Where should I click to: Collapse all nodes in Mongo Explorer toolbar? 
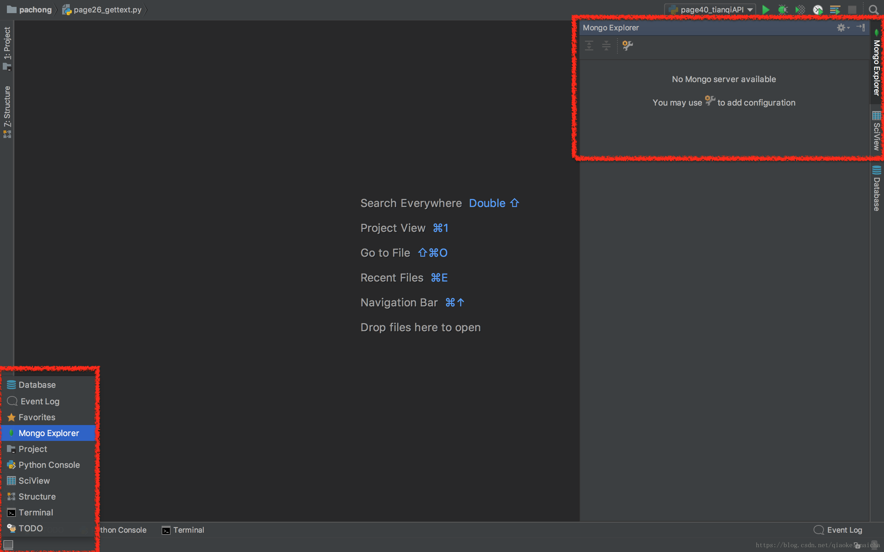606,46
